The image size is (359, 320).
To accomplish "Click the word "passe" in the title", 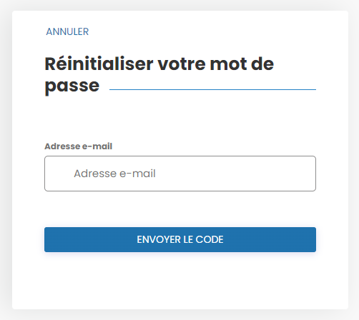I will pos(72,86).
